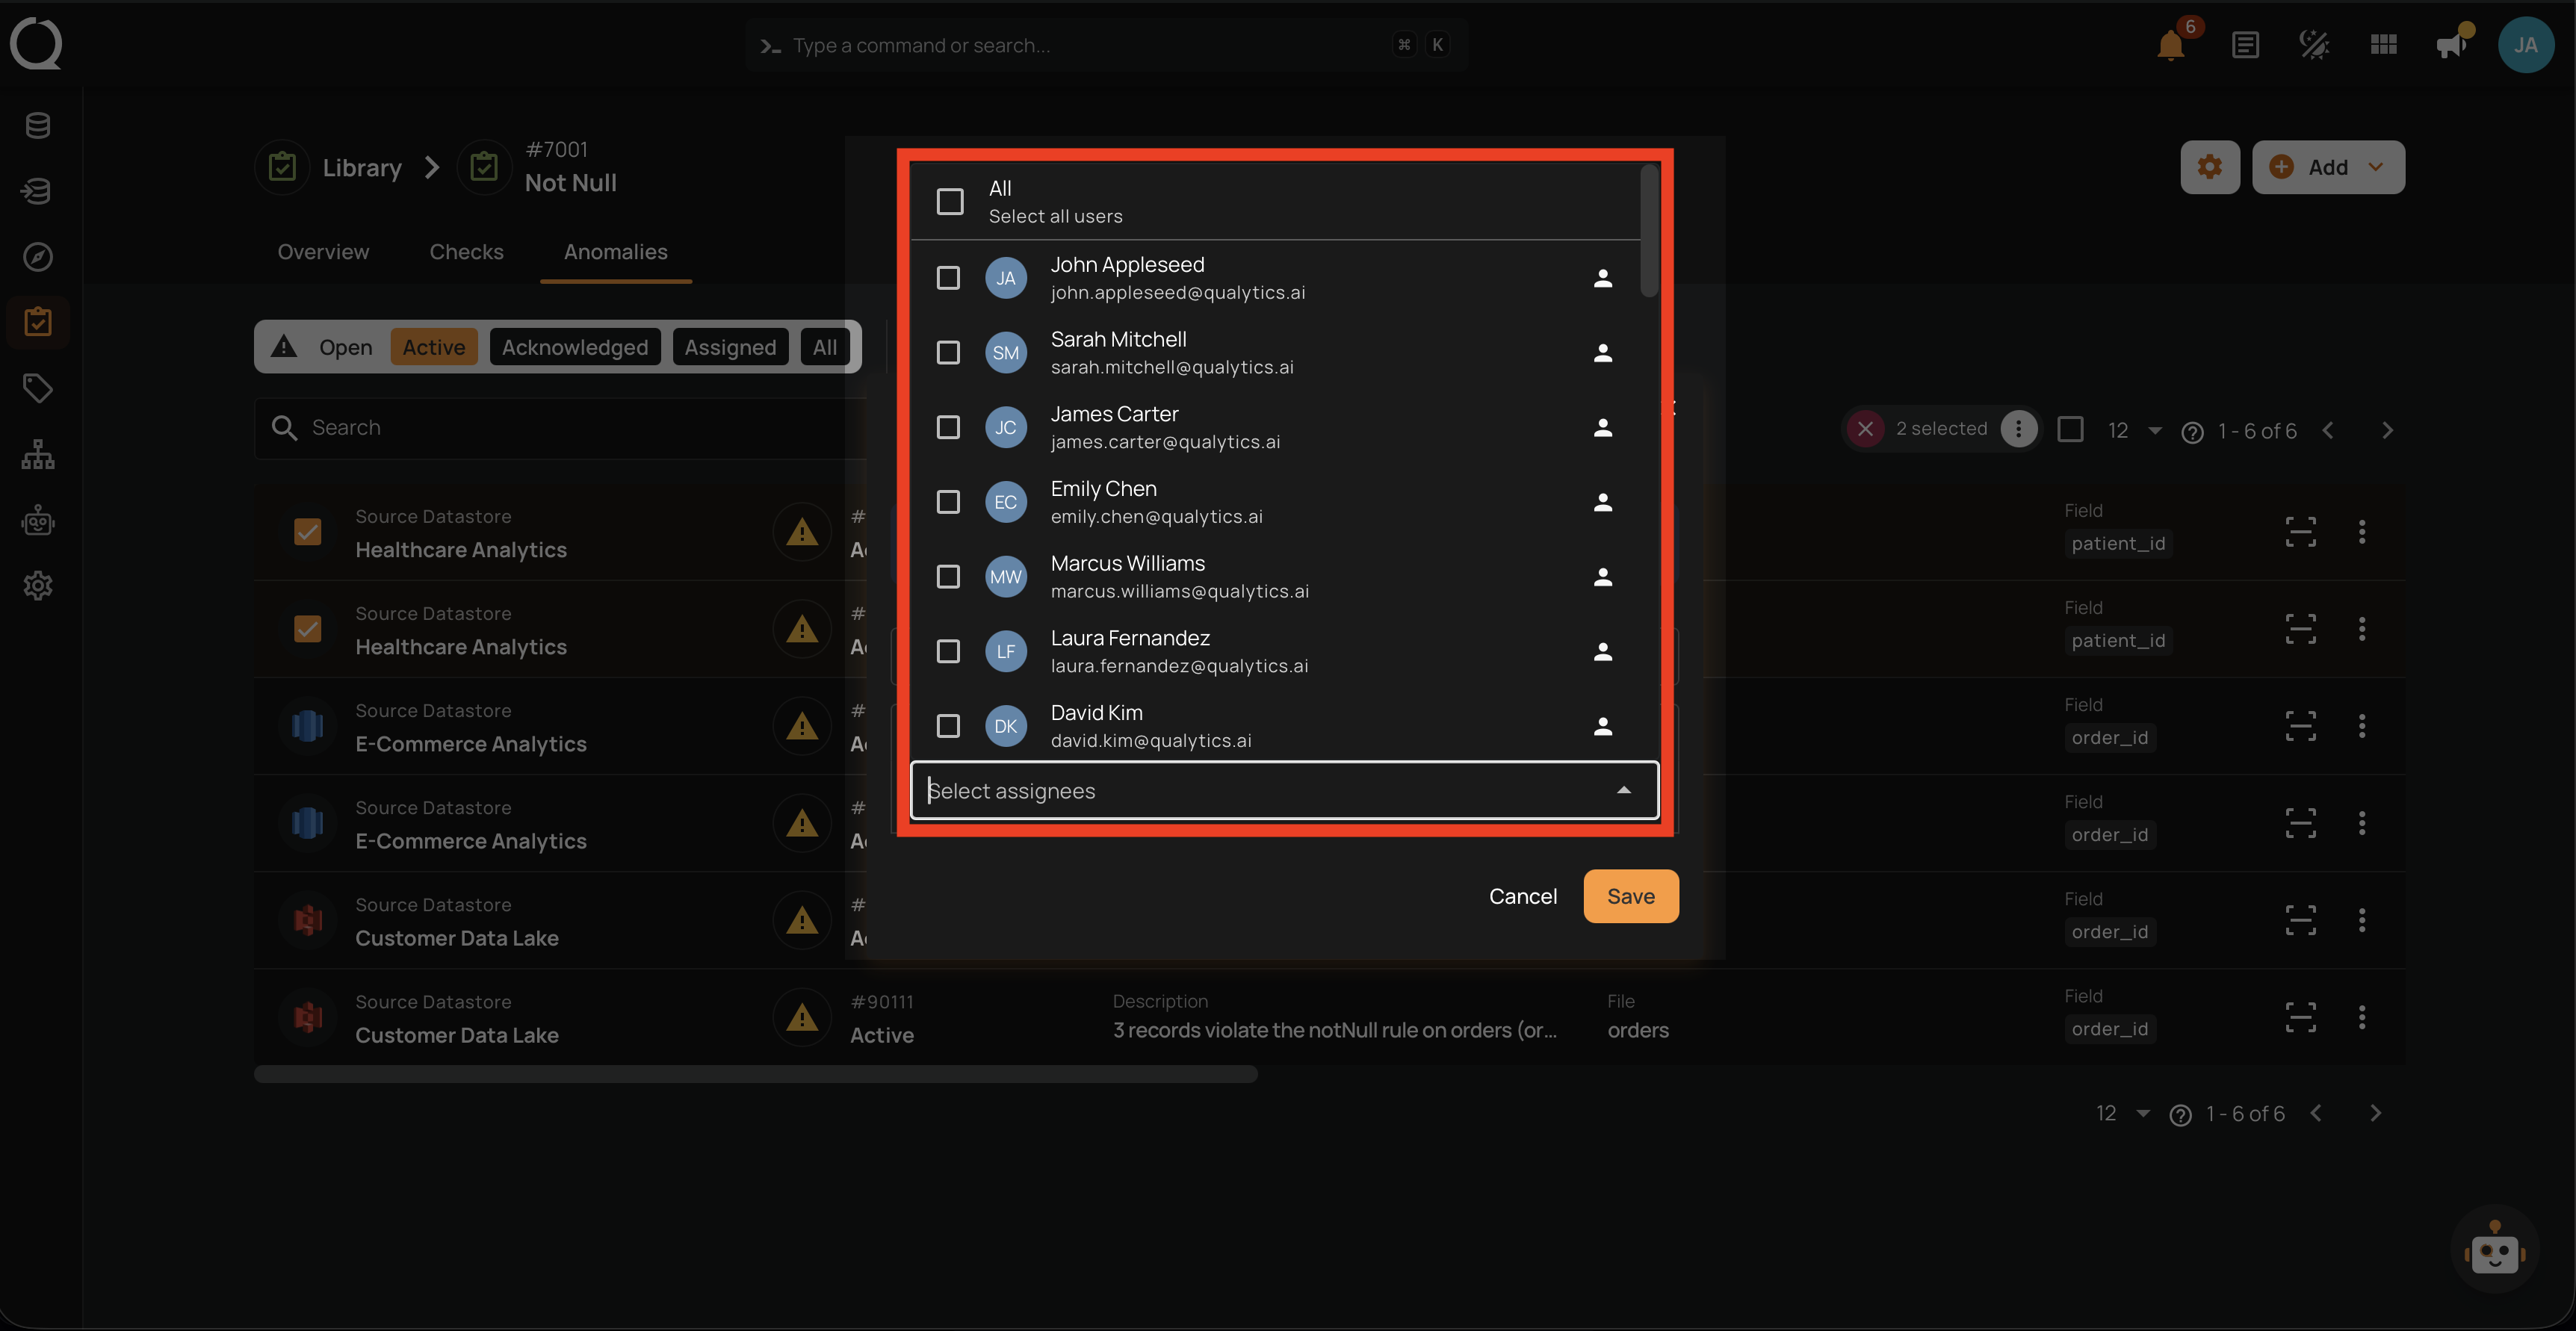The image size is (2576, 1331).
Task: Open the announcements megaphone icon
Action: [2452, 45]
